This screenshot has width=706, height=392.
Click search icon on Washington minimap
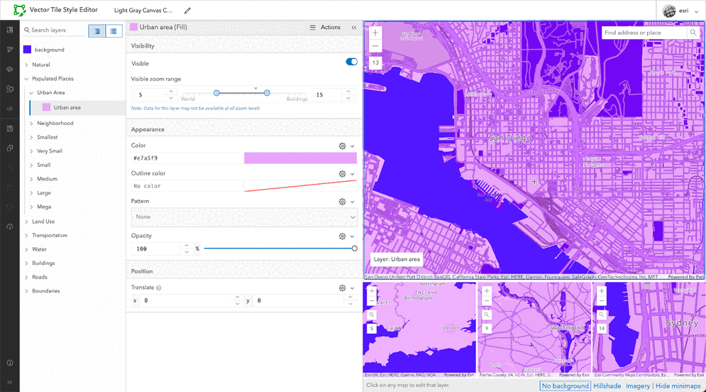487,315
